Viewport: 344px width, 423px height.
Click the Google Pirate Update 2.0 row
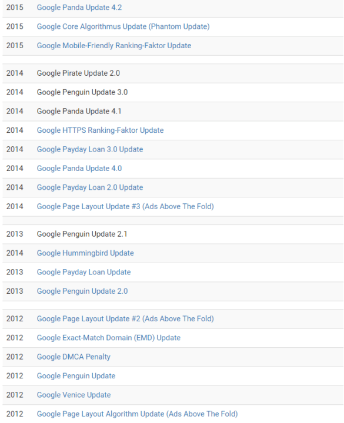tap(173, 73)
